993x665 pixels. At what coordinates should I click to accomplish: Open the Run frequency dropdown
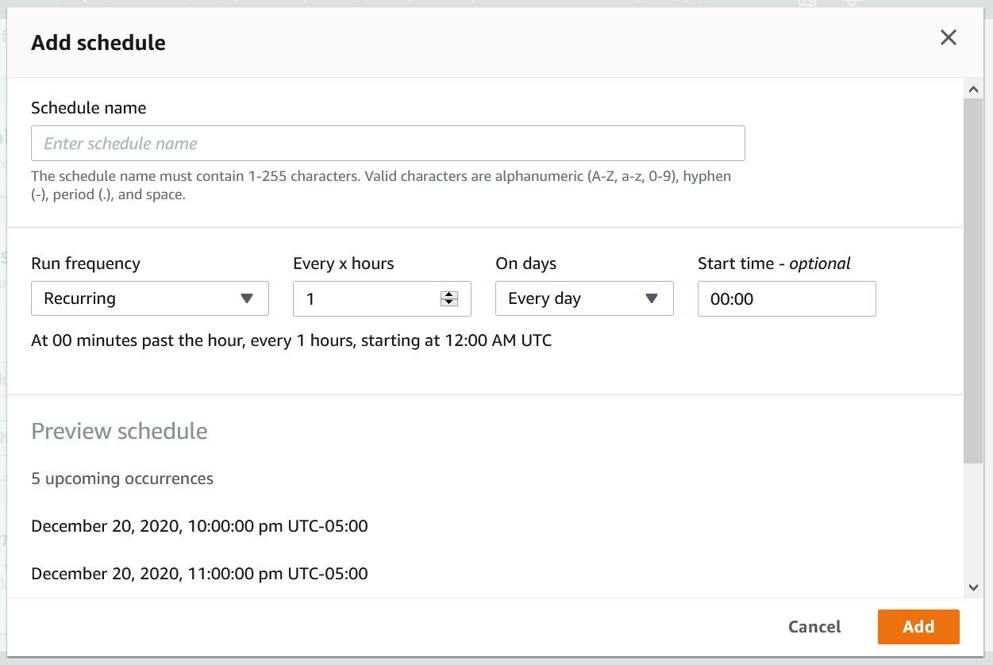[150, 298]
